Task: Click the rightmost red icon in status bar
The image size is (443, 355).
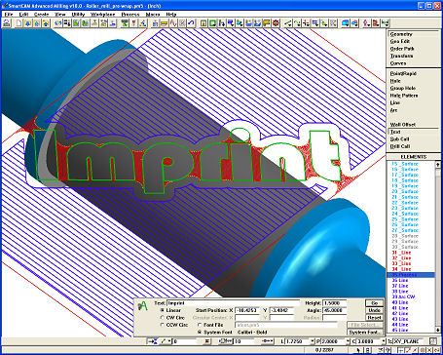Action: click(x=437, y=350)
